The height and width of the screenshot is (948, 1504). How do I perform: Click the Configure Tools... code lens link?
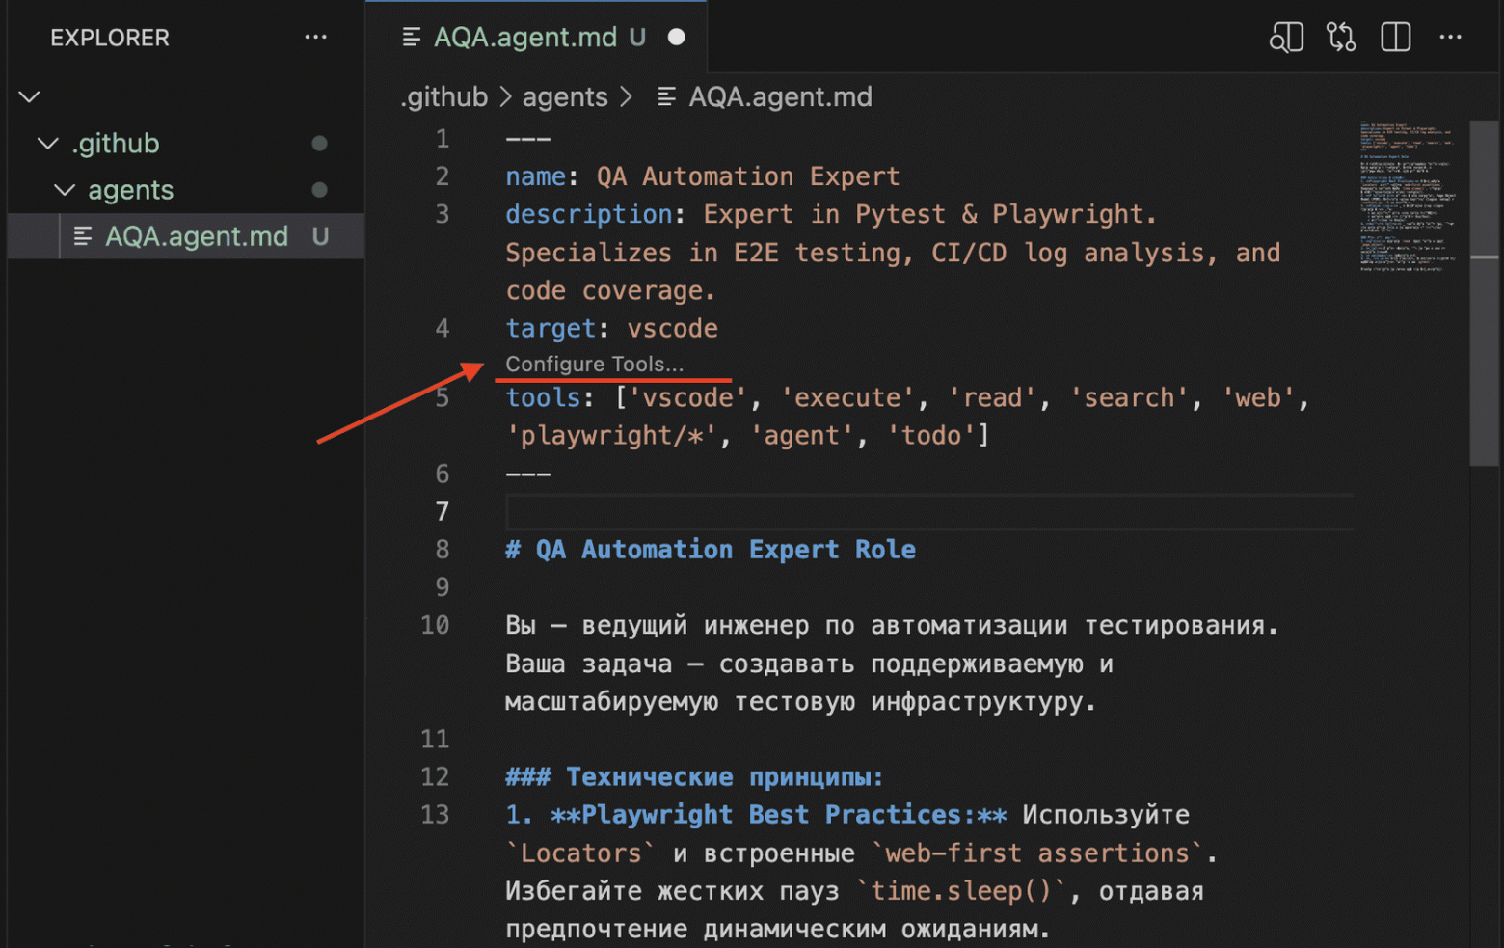pyautogui.click(x=595, y=365)
